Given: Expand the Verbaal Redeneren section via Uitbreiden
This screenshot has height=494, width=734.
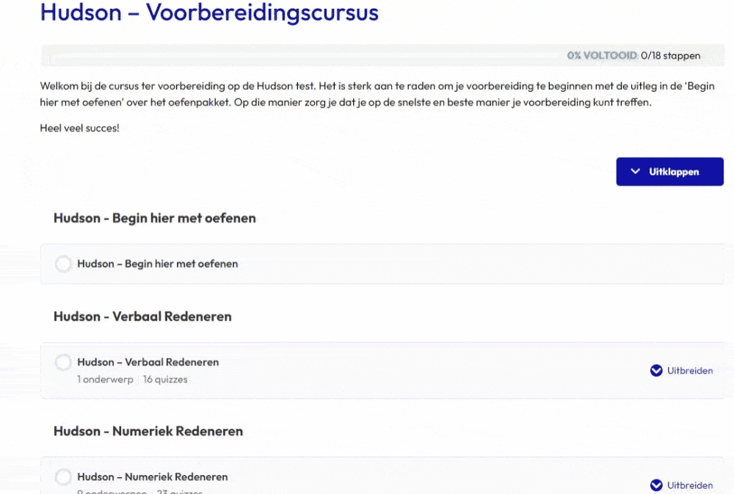Looking at the screenshot, I should [689, 371].
